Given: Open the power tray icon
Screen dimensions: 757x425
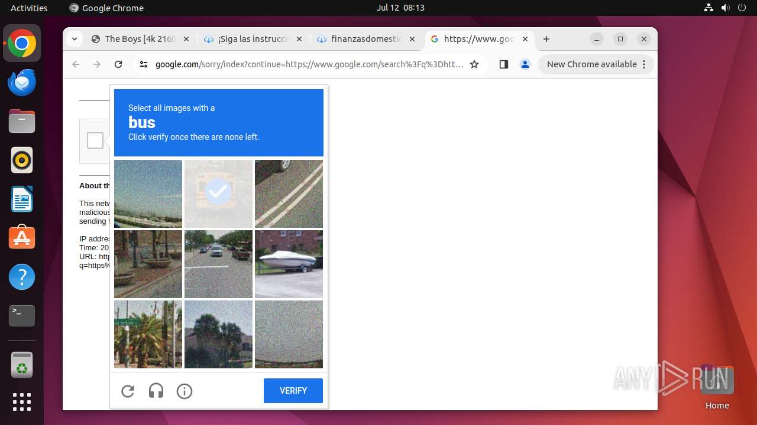Looking at the screenshot, I should pos(742,8).
